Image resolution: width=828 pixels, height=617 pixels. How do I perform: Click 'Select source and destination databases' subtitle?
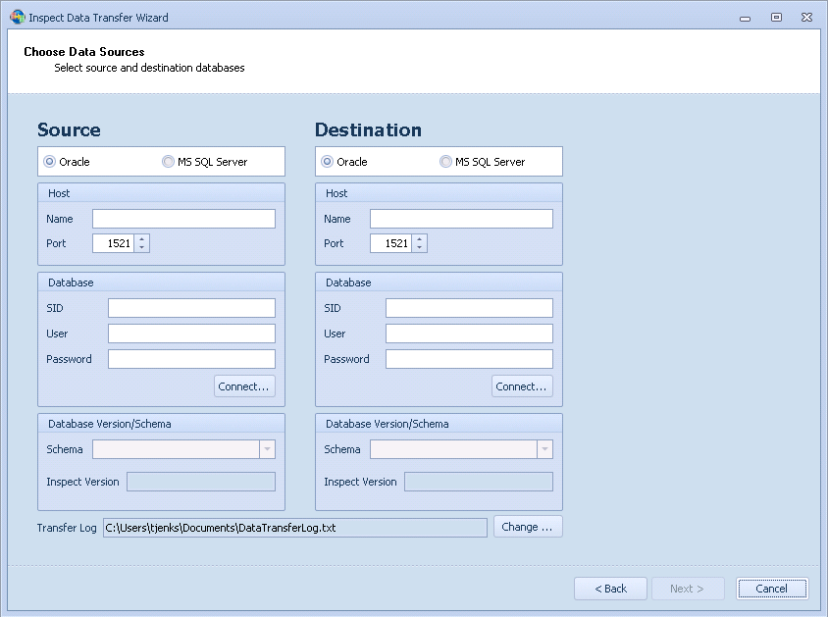[x=149, y=68]
